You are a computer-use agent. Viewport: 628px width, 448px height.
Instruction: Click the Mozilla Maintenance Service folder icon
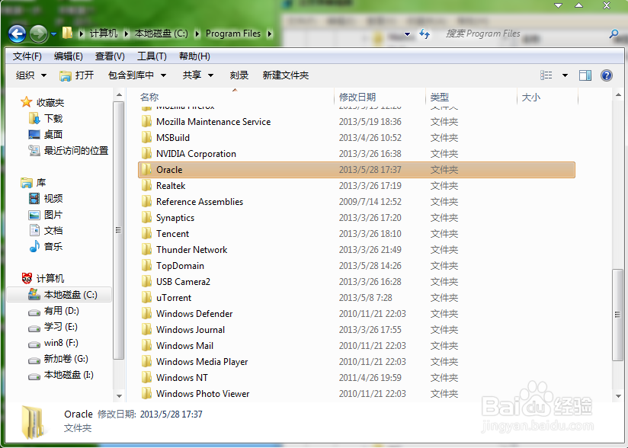click(146, 122)
